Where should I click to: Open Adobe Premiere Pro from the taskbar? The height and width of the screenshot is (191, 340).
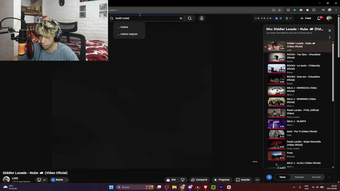[221, 187]
